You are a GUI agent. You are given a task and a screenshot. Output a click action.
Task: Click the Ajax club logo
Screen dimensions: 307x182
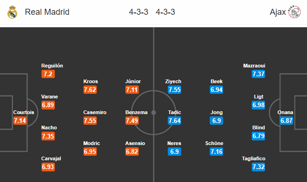tap(294, 12)
